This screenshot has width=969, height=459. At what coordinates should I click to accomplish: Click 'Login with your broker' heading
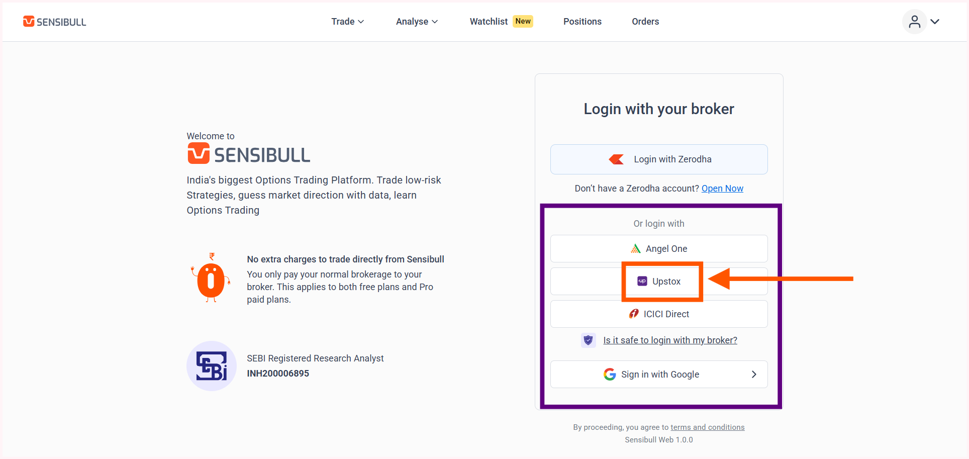tap(659, 109)
